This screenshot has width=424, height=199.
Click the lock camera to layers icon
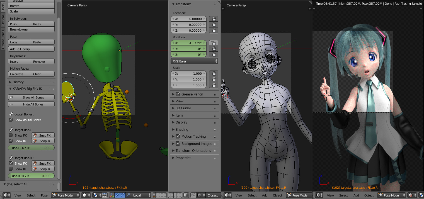[186, 195]
